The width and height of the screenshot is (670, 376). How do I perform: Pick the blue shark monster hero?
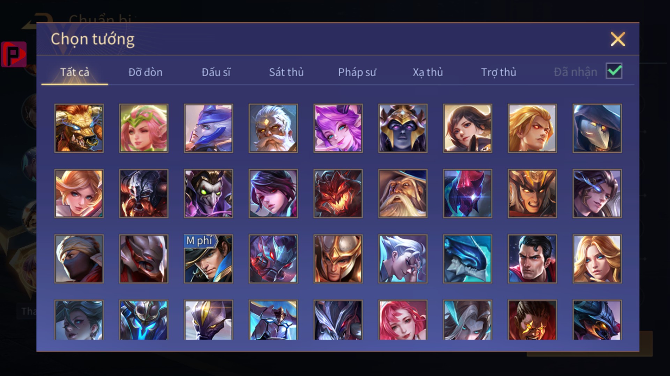click(468, 259)
